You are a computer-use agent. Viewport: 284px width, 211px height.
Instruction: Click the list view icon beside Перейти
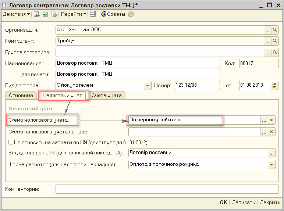pyautogui.click(x=93, y=14)
